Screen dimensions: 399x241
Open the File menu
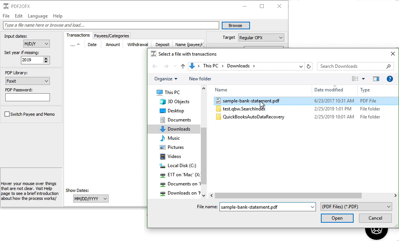tap(6, 16)
